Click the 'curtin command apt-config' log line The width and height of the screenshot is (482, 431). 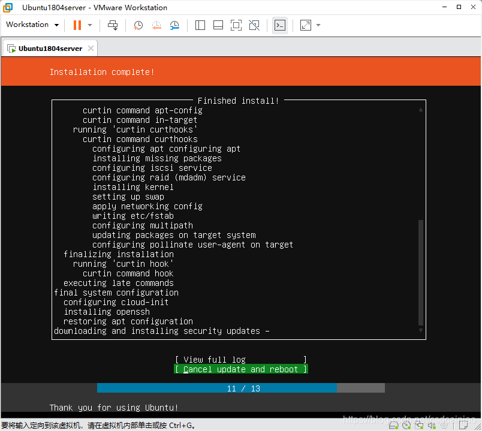pyautogui.click(x=143, y=110)
